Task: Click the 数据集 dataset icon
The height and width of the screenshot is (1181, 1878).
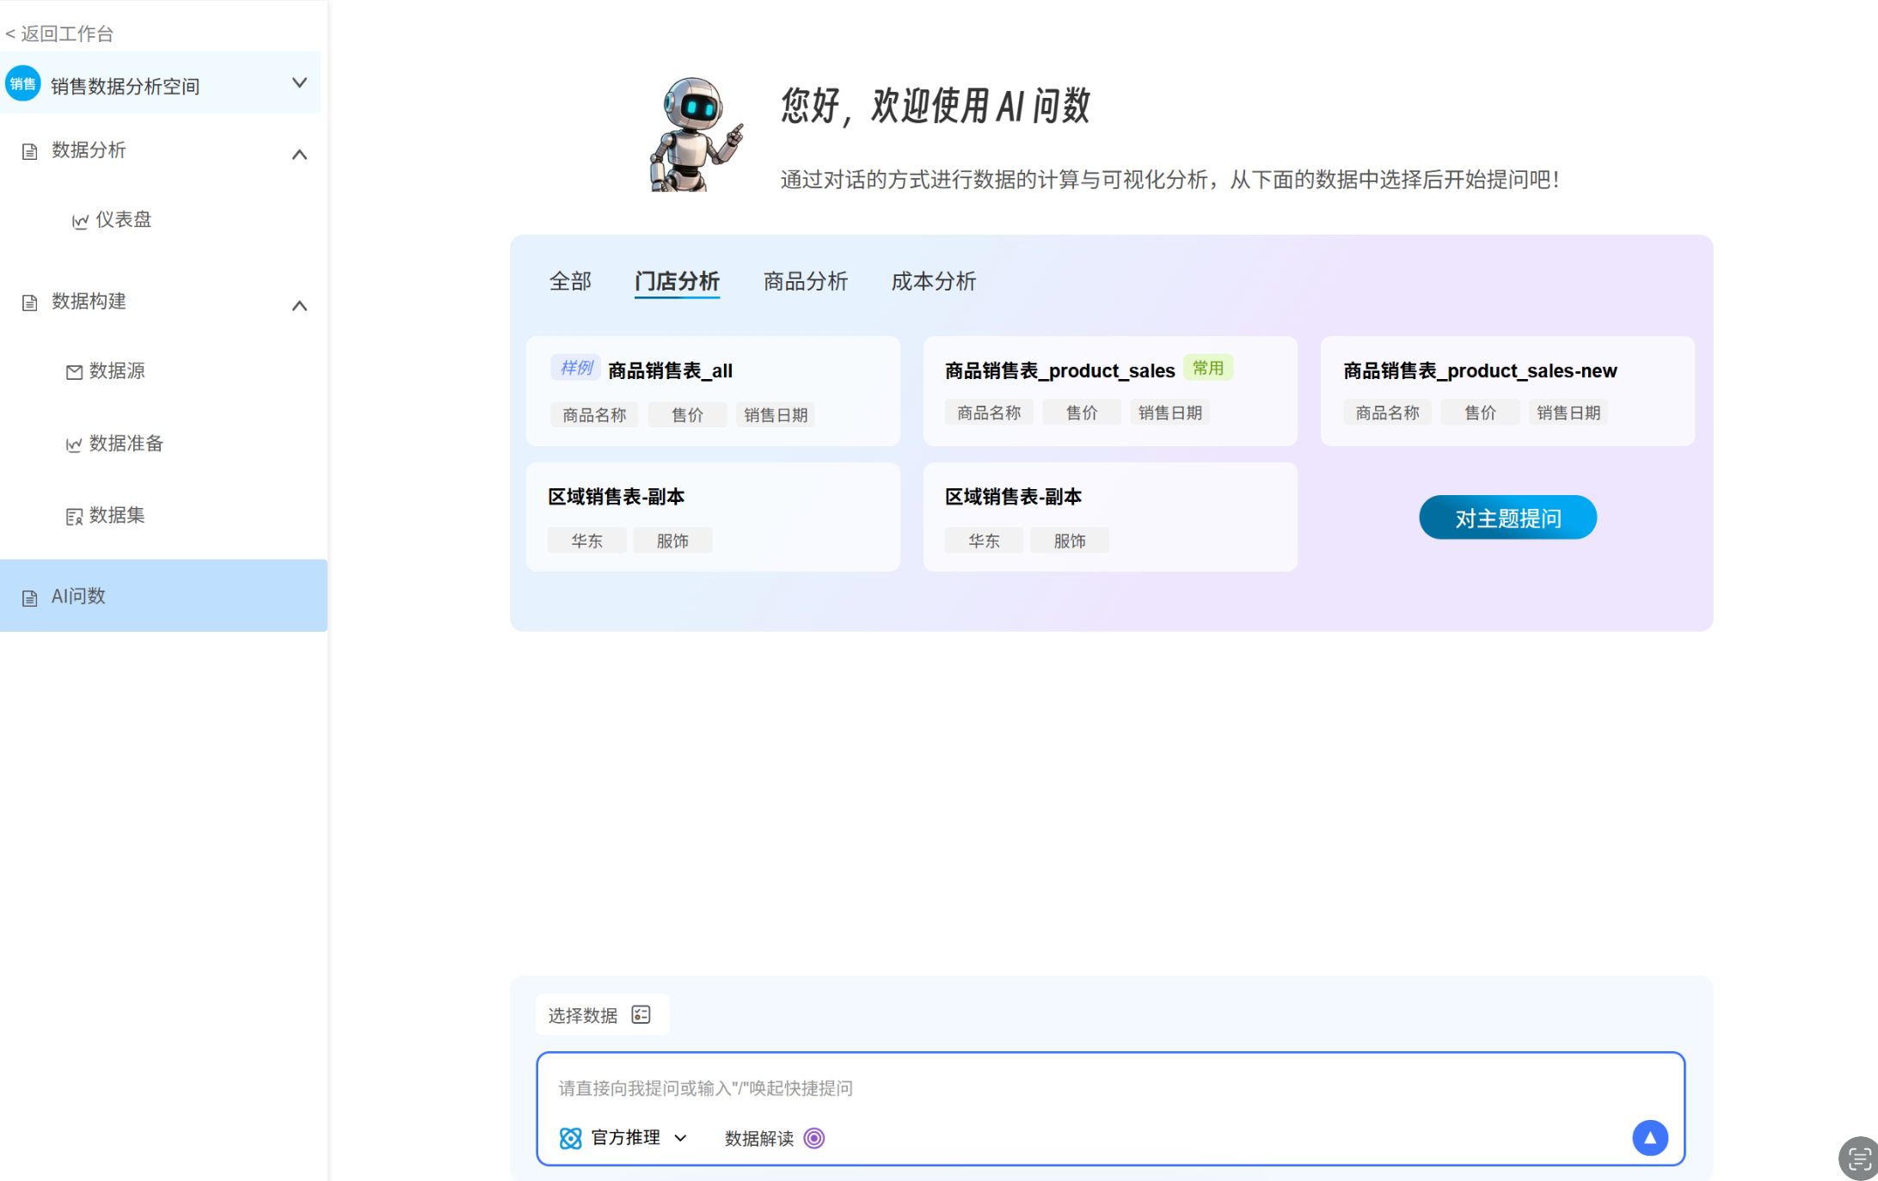Action: coord(75,516)
